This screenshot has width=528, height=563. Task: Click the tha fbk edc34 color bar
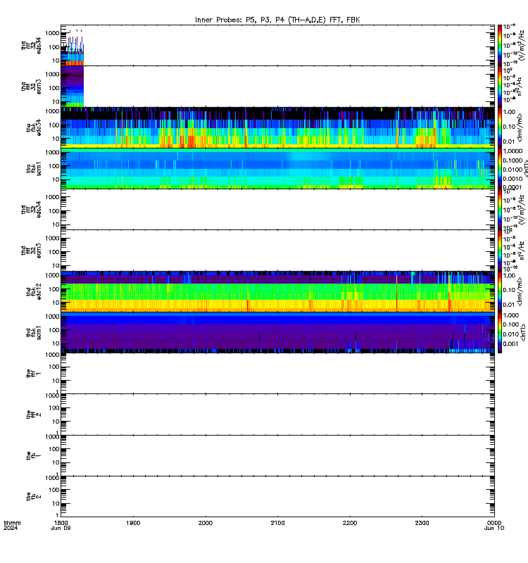(499, 127)
